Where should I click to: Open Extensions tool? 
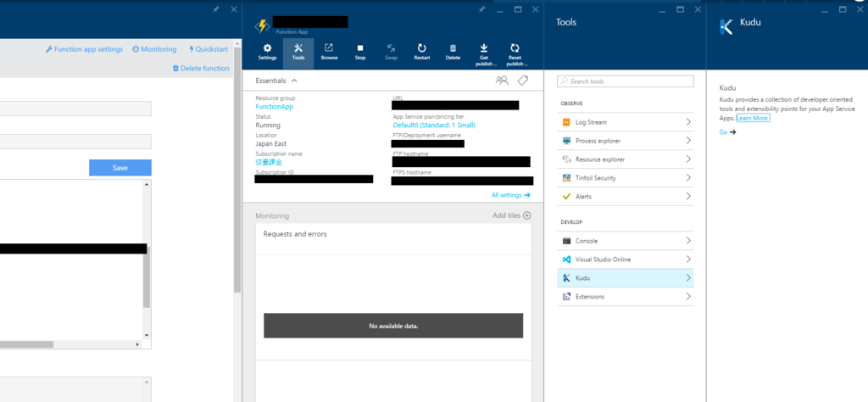(x=625, y=297)
